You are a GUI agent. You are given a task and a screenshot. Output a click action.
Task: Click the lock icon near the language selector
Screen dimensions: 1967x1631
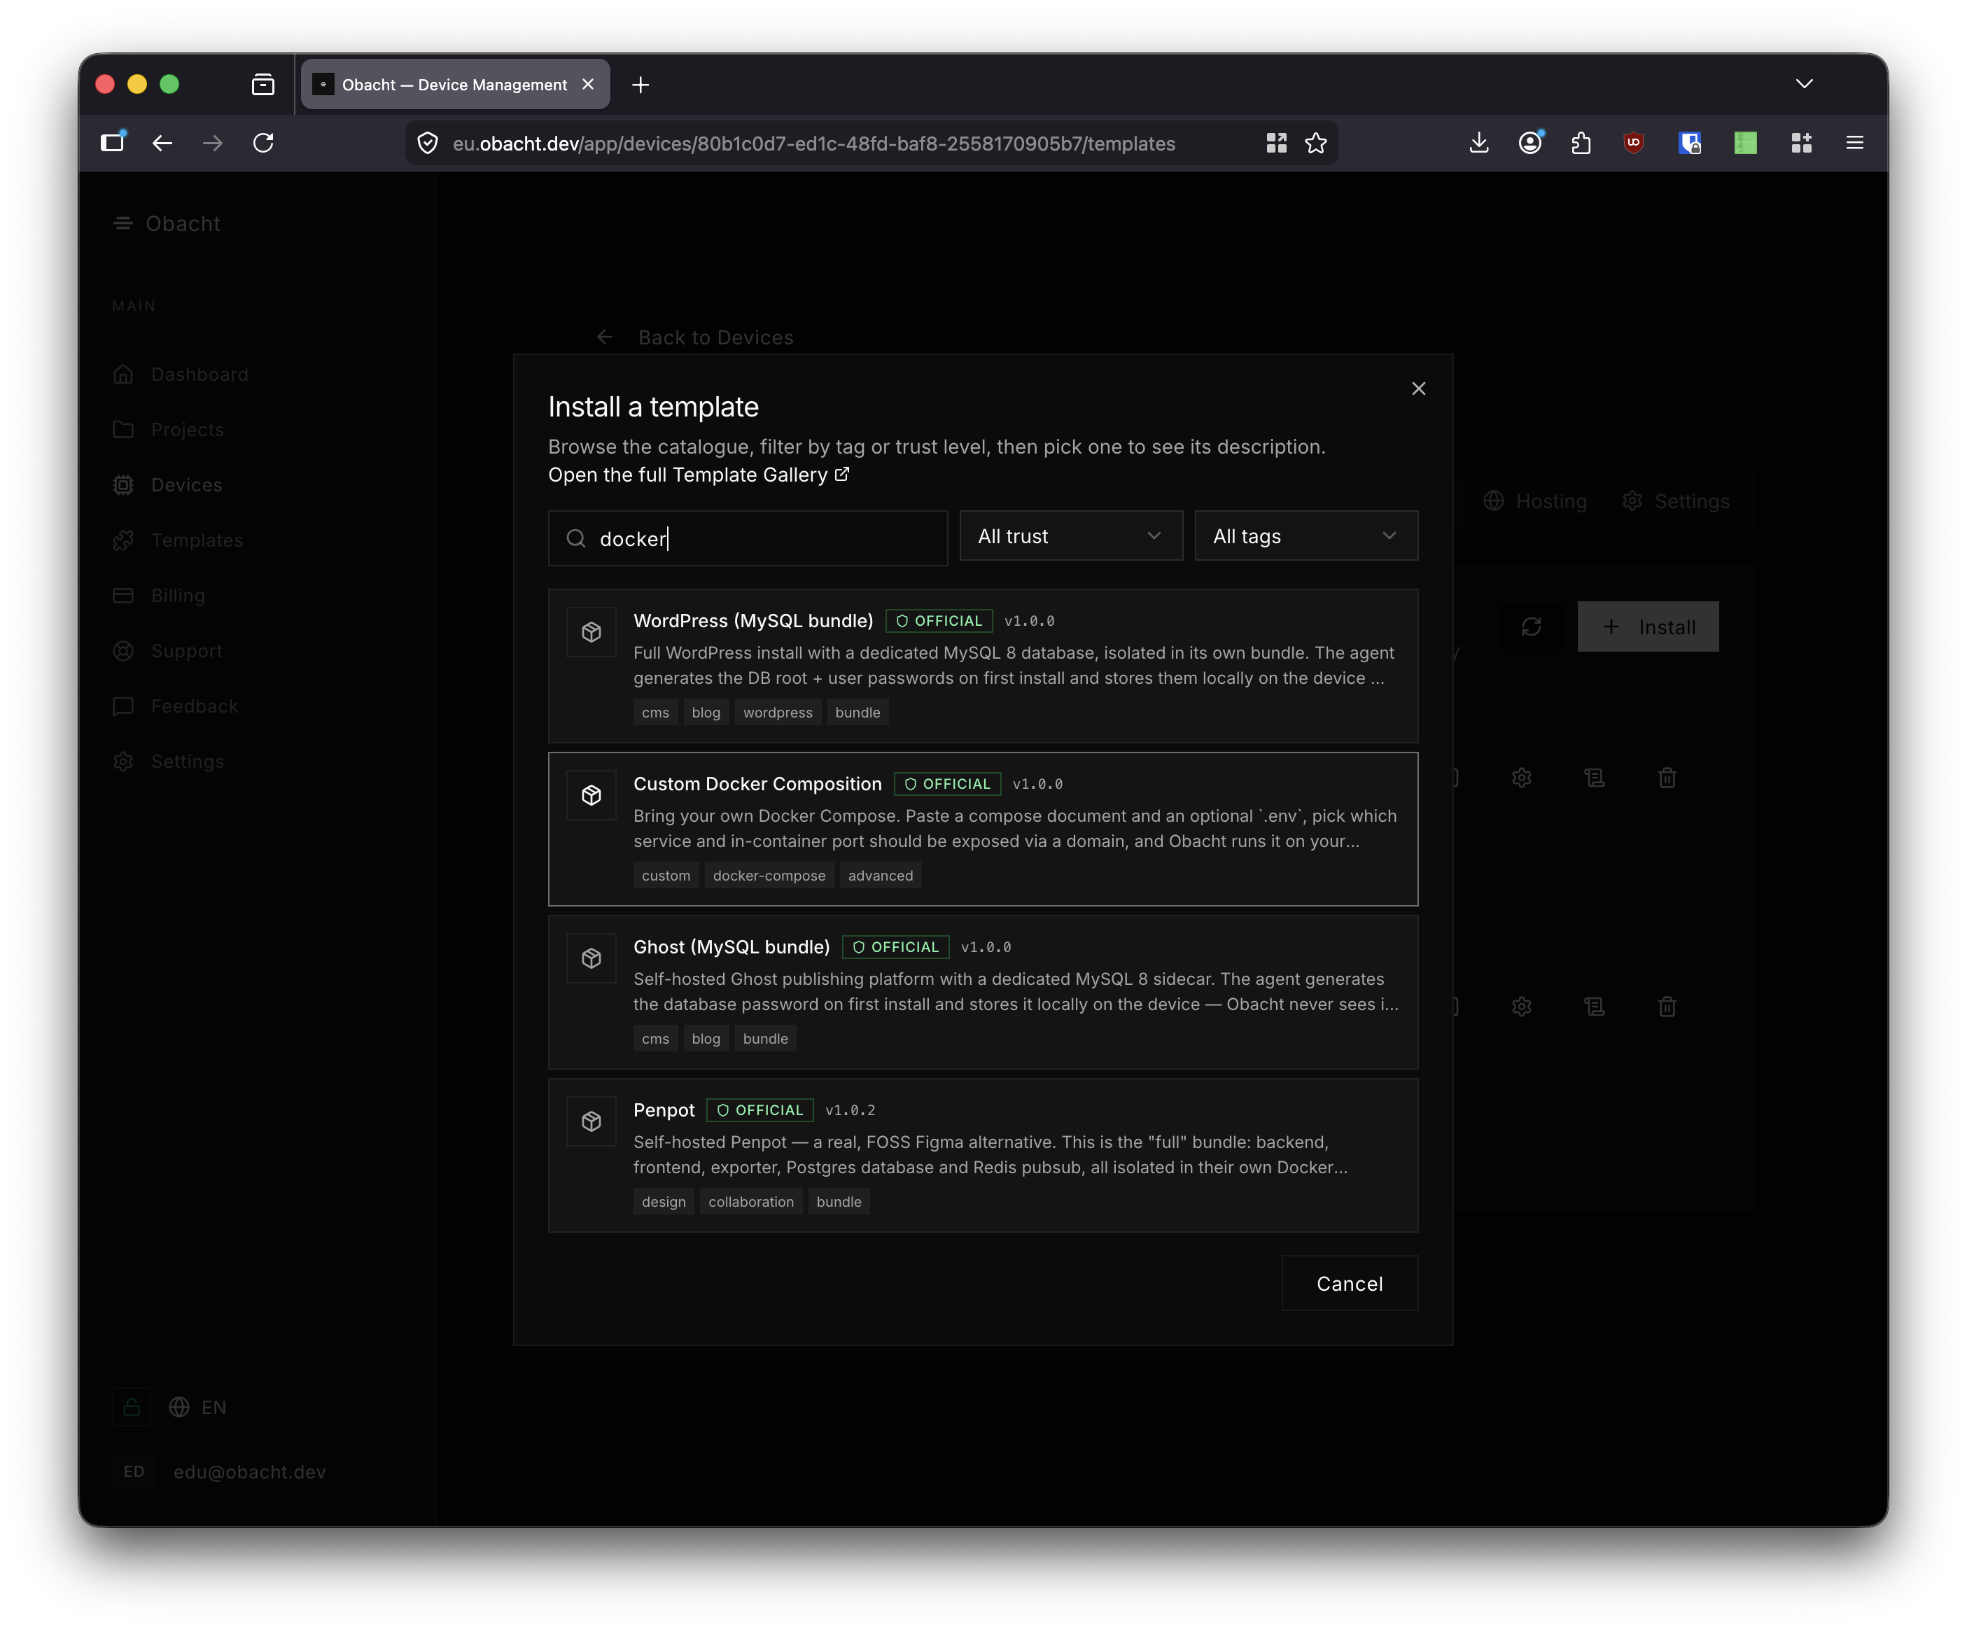(132, 1407)
